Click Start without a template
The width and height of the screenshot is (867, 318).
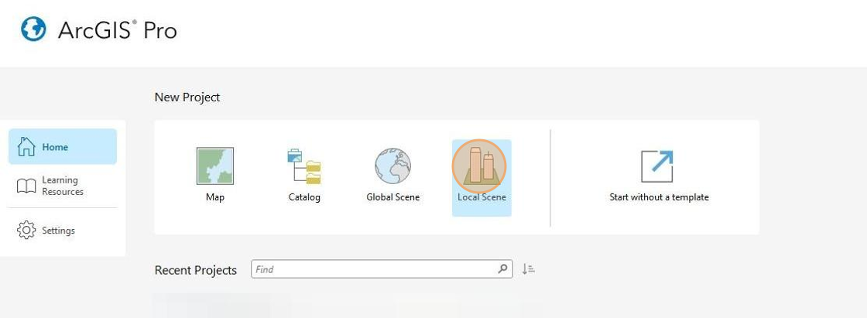point(659,175)
